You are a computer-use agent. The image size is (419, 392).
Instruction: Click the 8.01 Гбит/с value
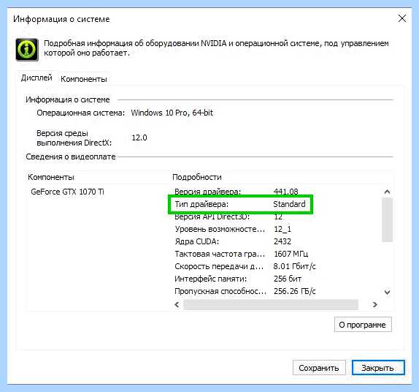(294, 266)
